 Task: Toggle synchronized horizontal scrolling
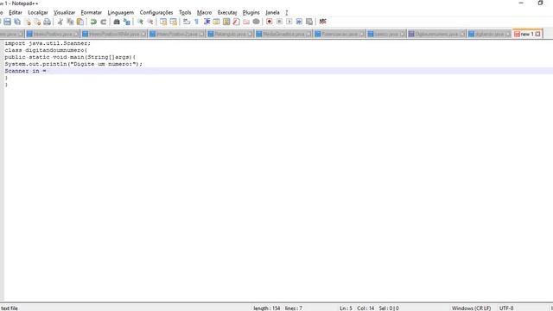pos(173,22)
